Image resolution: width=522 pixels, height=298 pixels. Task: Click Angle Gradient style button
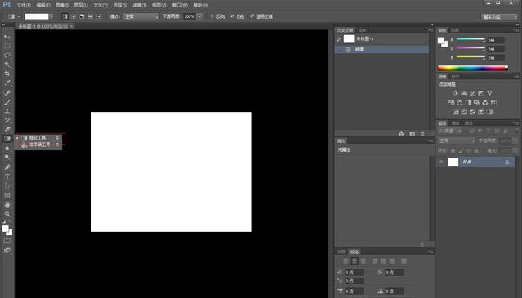(x=82, y=16)
